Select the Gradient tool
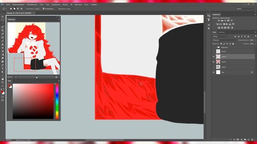This screenshot has height=144, width=257. coord(2,55)
